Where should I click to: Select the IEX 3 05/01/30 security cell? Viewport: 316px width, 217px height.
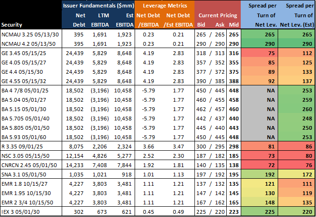click(20, 211)
